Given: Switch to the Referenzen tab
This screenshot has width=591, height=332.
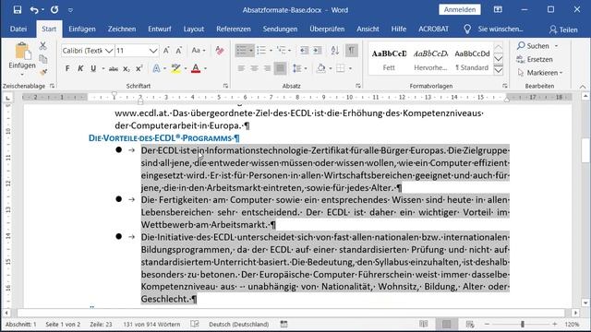Looking at the screenshot, I should click(234, 29).
